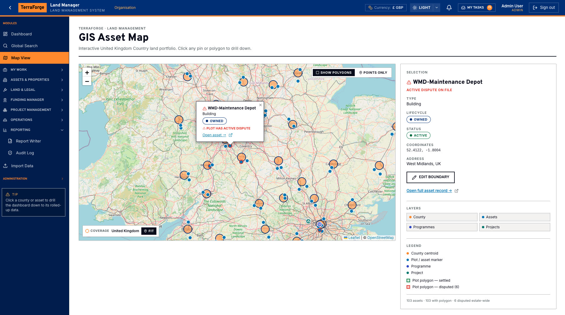Viewport: 565px width, 315px height.
Task: Click the coordinates 52.4122, -1.8004
Action: pos(423,150)
